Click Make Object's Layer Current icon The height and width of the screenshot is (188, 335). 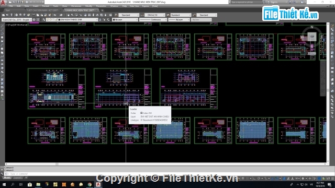pos(100,20)
